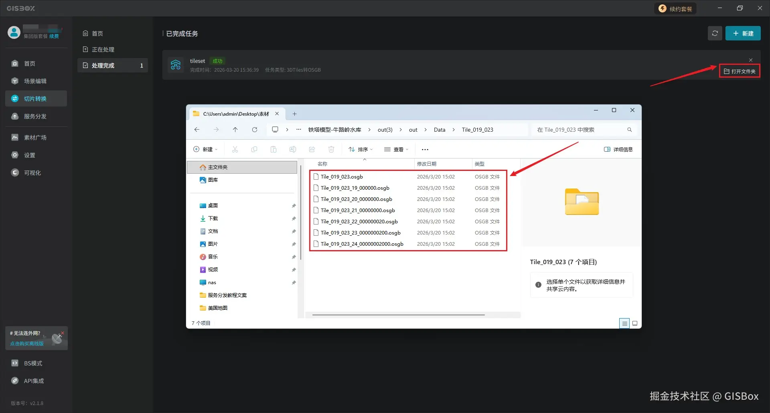Toggle the 详细信息 details pane

pos(618,150)
